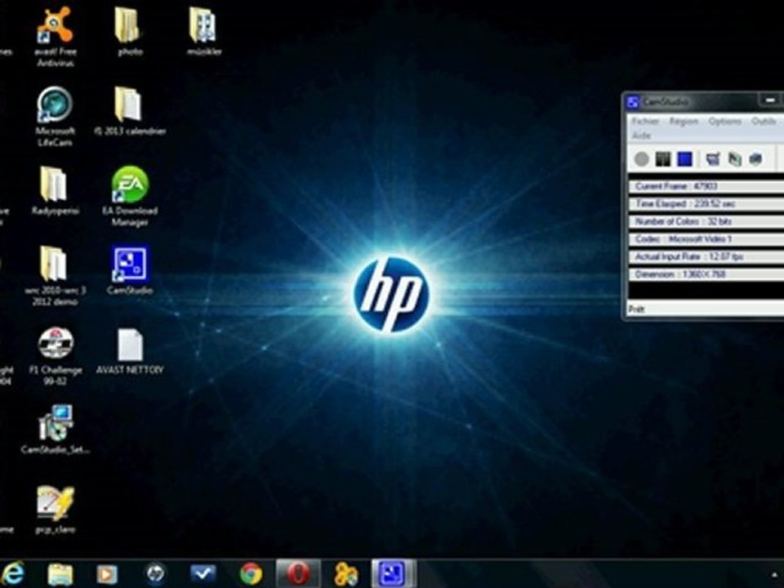Select the CamStudio_Setup installer icon

(55, 430)
